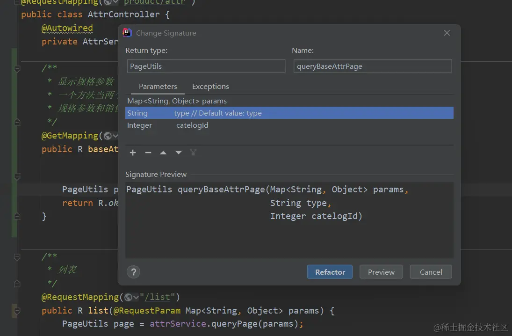Collapse the javadoc fold marker above 显示规格参数

pos(17,69)
